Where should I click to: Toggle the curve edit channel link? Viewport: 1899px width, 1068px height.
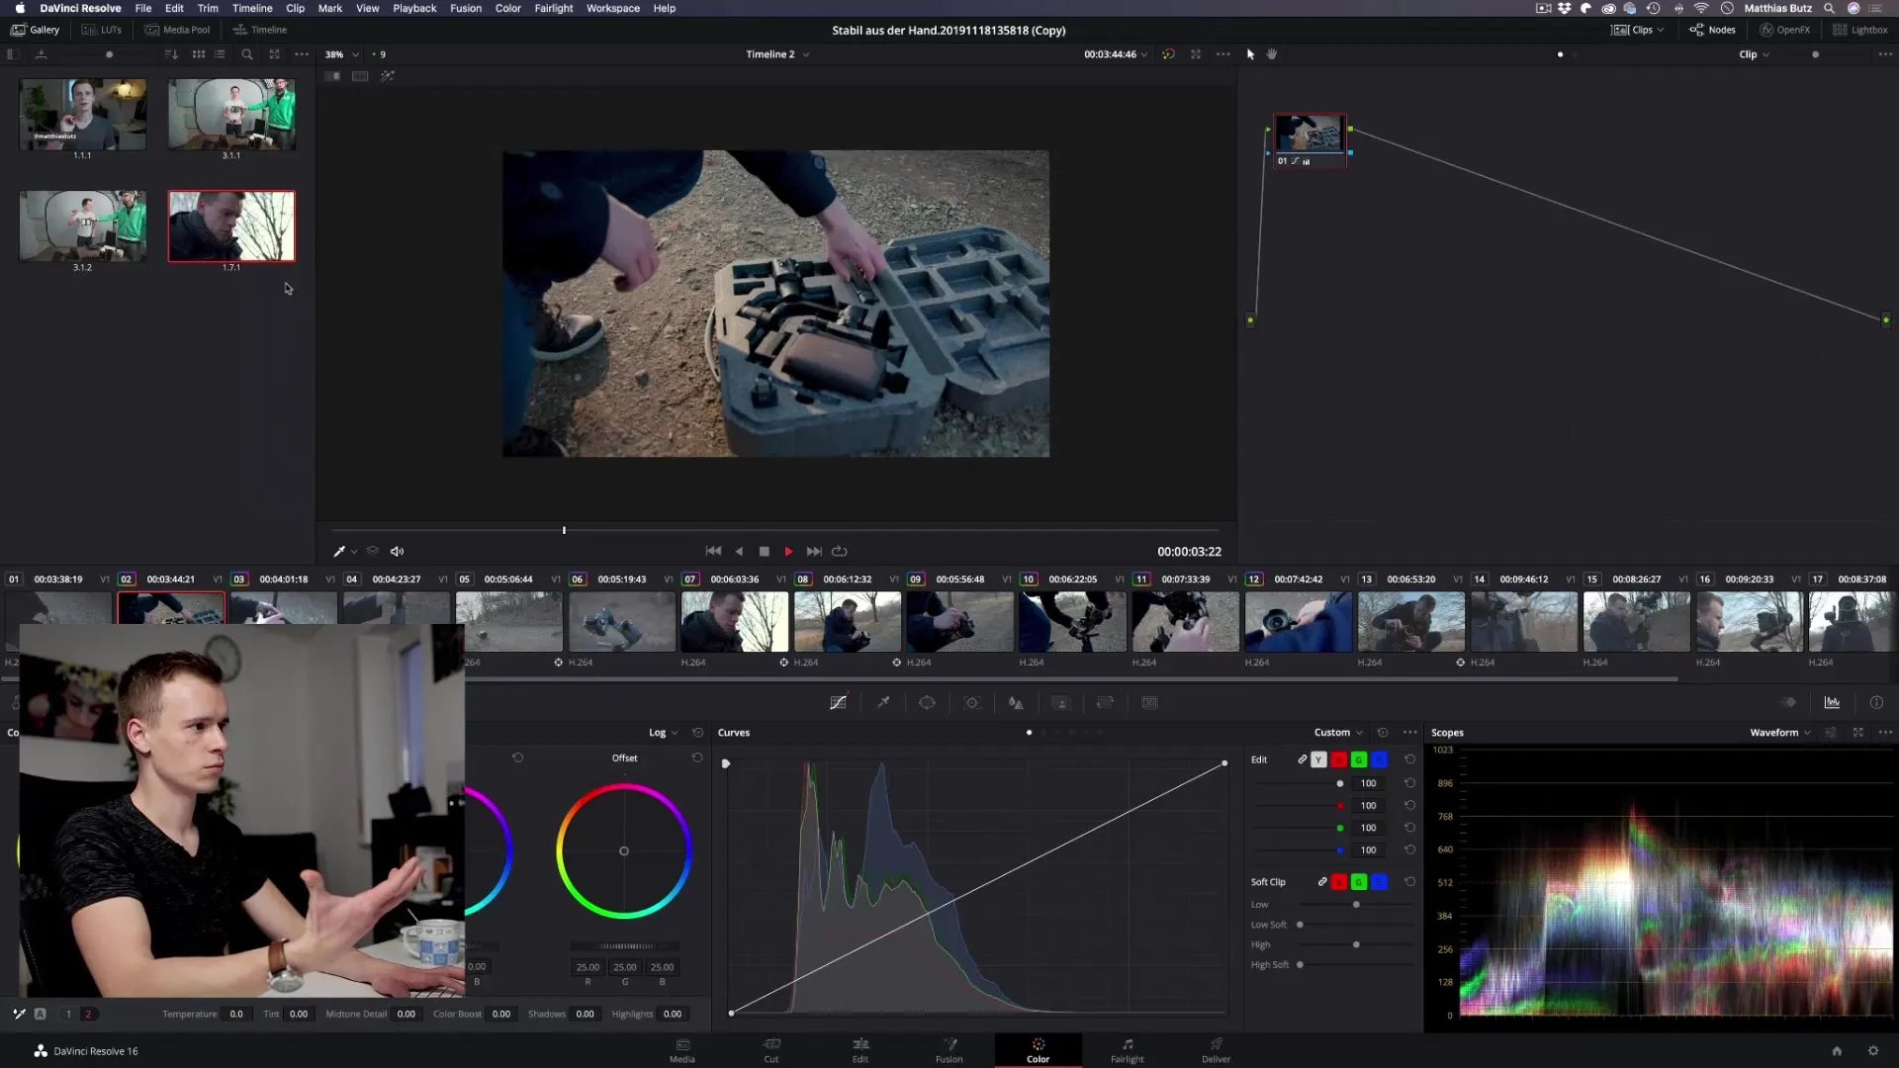[x=1302, y=759]
